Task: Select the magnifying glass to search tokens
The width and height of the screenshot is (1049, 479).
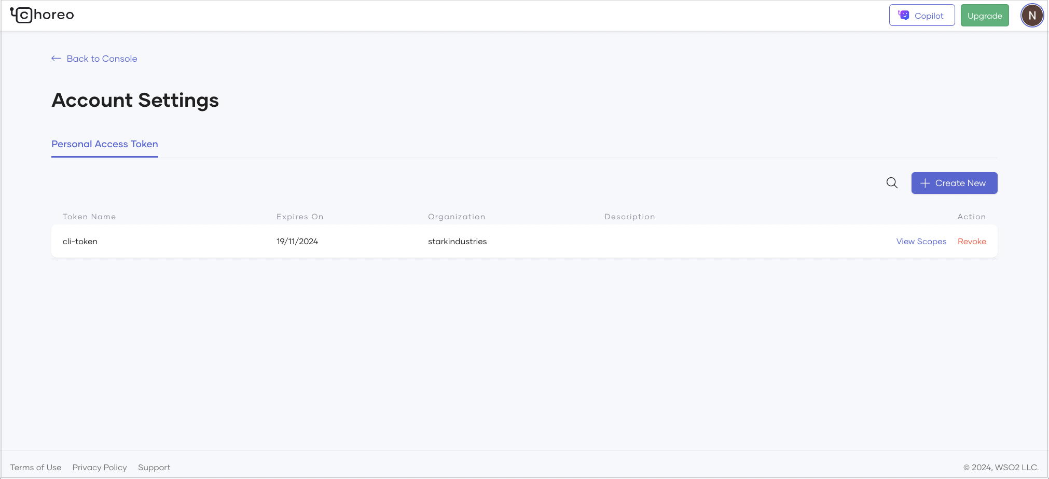Action: [892, 182]
